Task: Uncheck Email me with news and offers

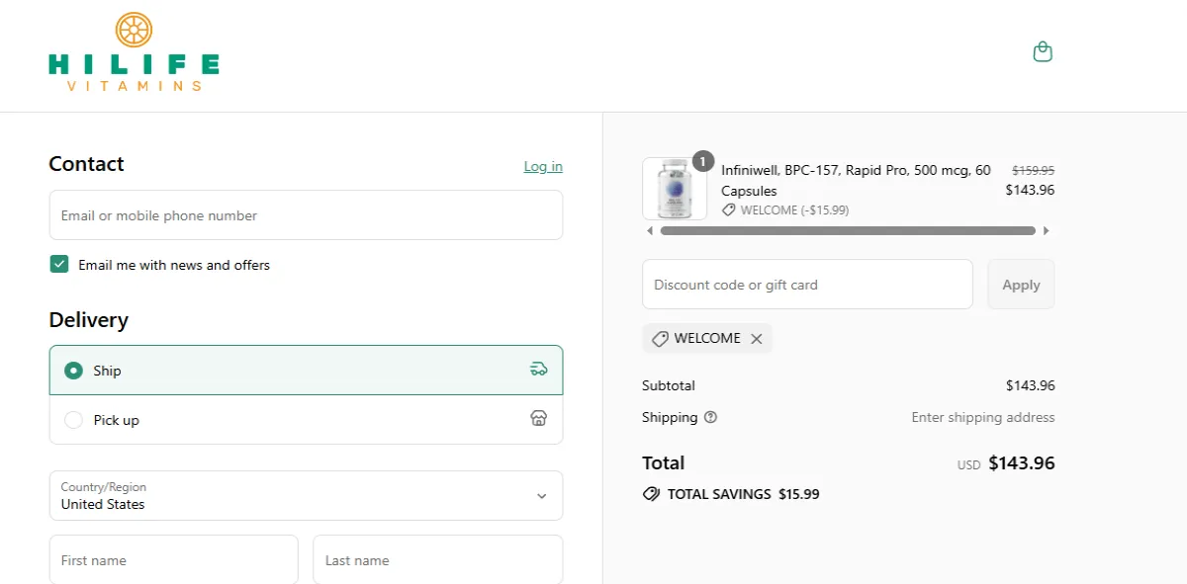Action: [x=59, y=264]
